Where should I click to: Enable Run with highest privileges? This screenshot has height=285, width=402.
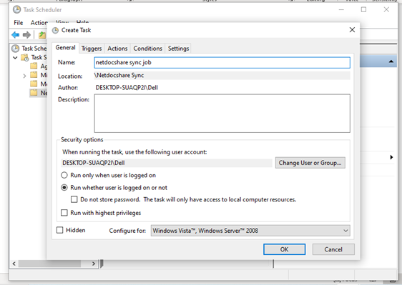pos(64,213)
